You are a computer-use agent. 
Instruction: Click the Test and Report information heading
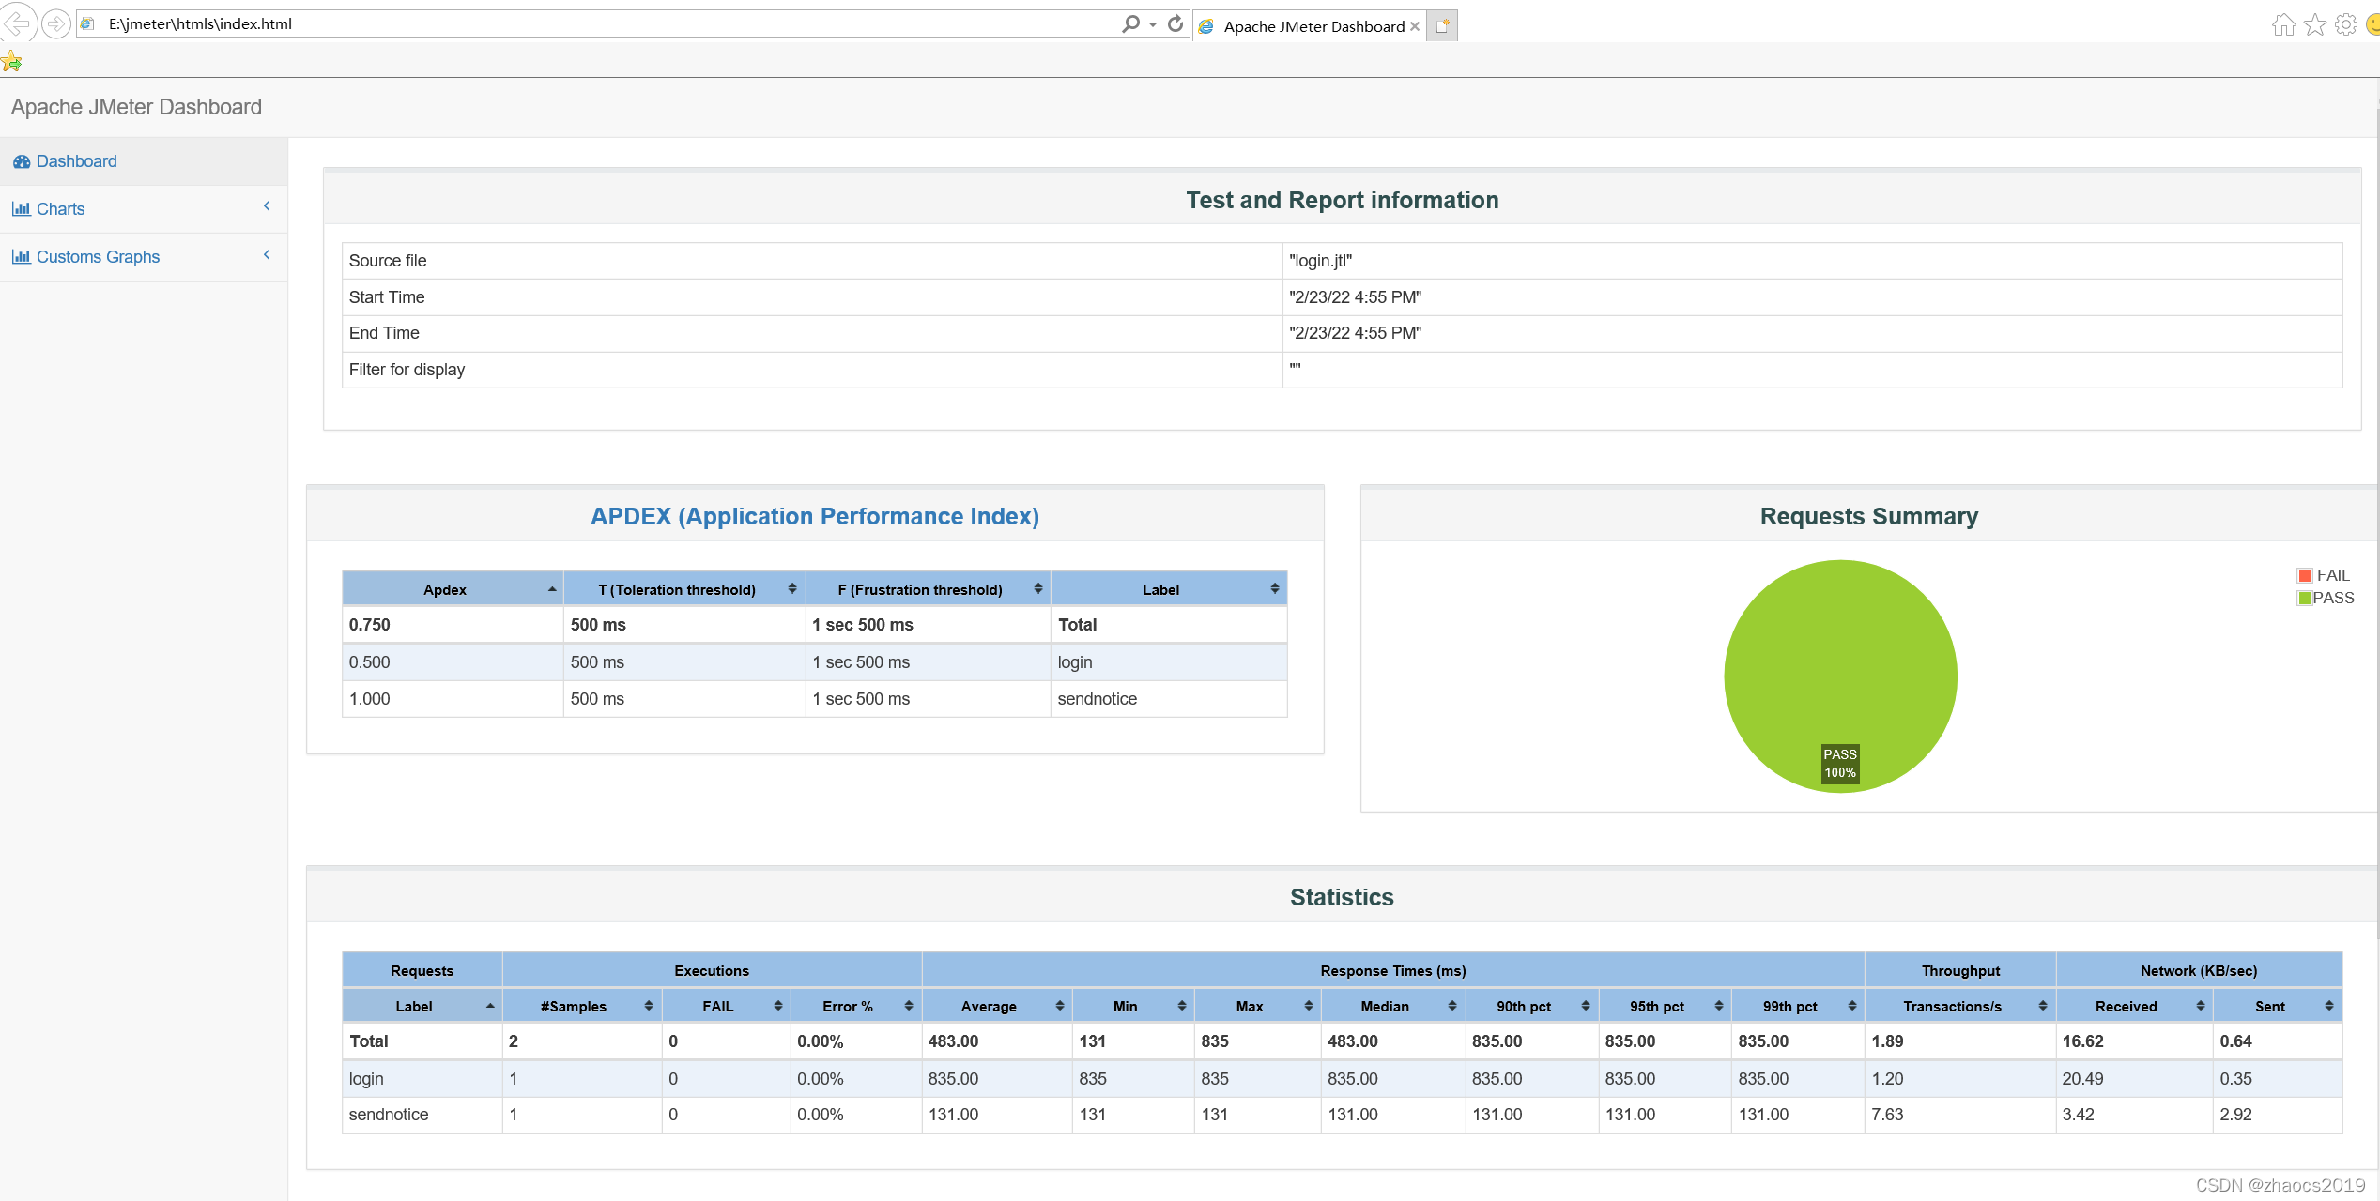1342,200
